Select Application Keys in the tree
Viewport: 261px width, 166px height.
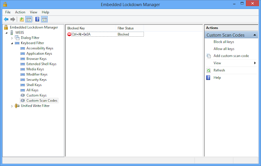[39, 53]
